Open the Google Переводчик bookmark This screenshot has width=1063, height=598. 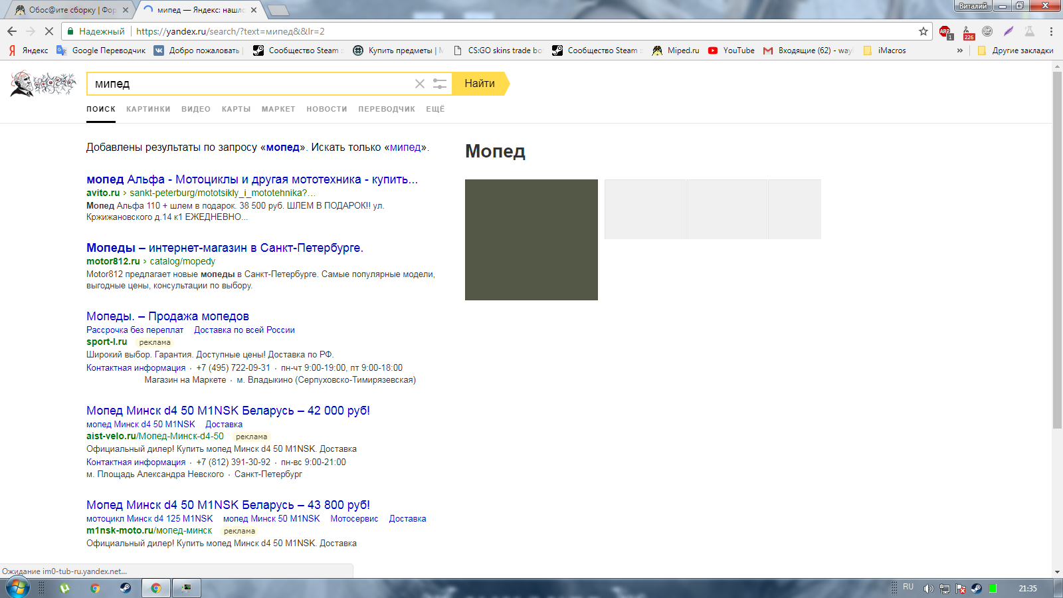point(101,50)
